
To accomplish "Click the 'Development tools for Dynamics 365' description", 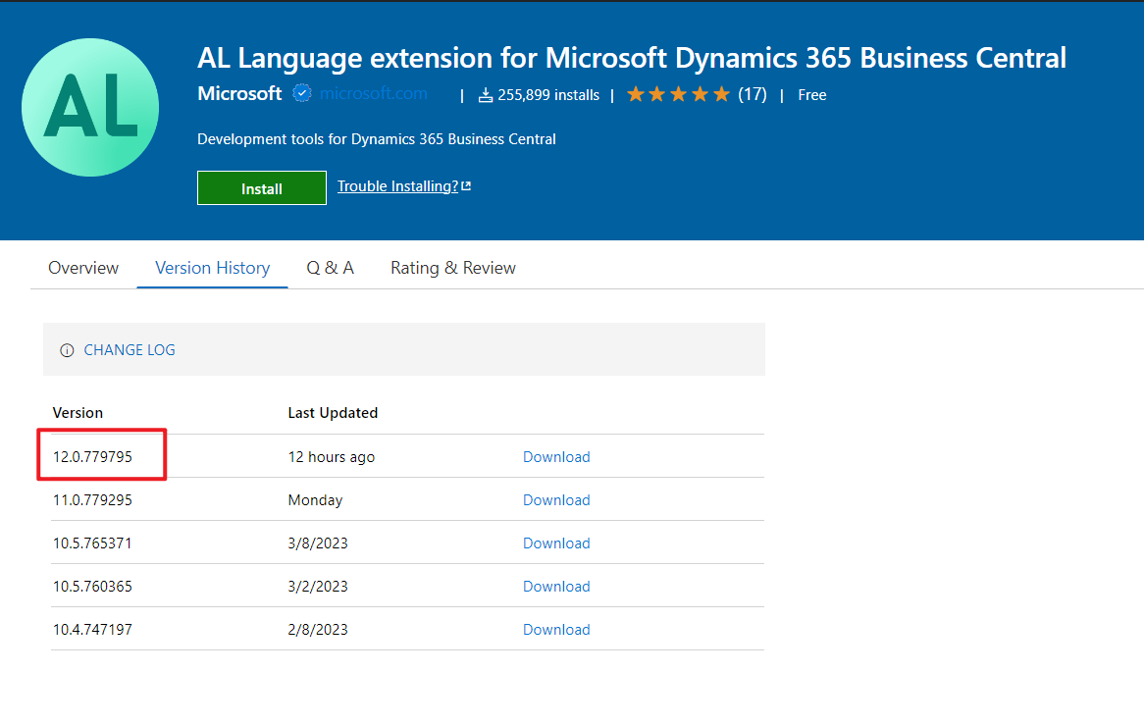I will pos(377,138).
